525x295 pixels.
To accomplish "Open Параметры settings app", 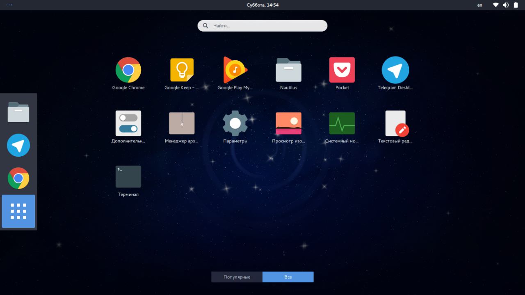I will pos(235,123).
